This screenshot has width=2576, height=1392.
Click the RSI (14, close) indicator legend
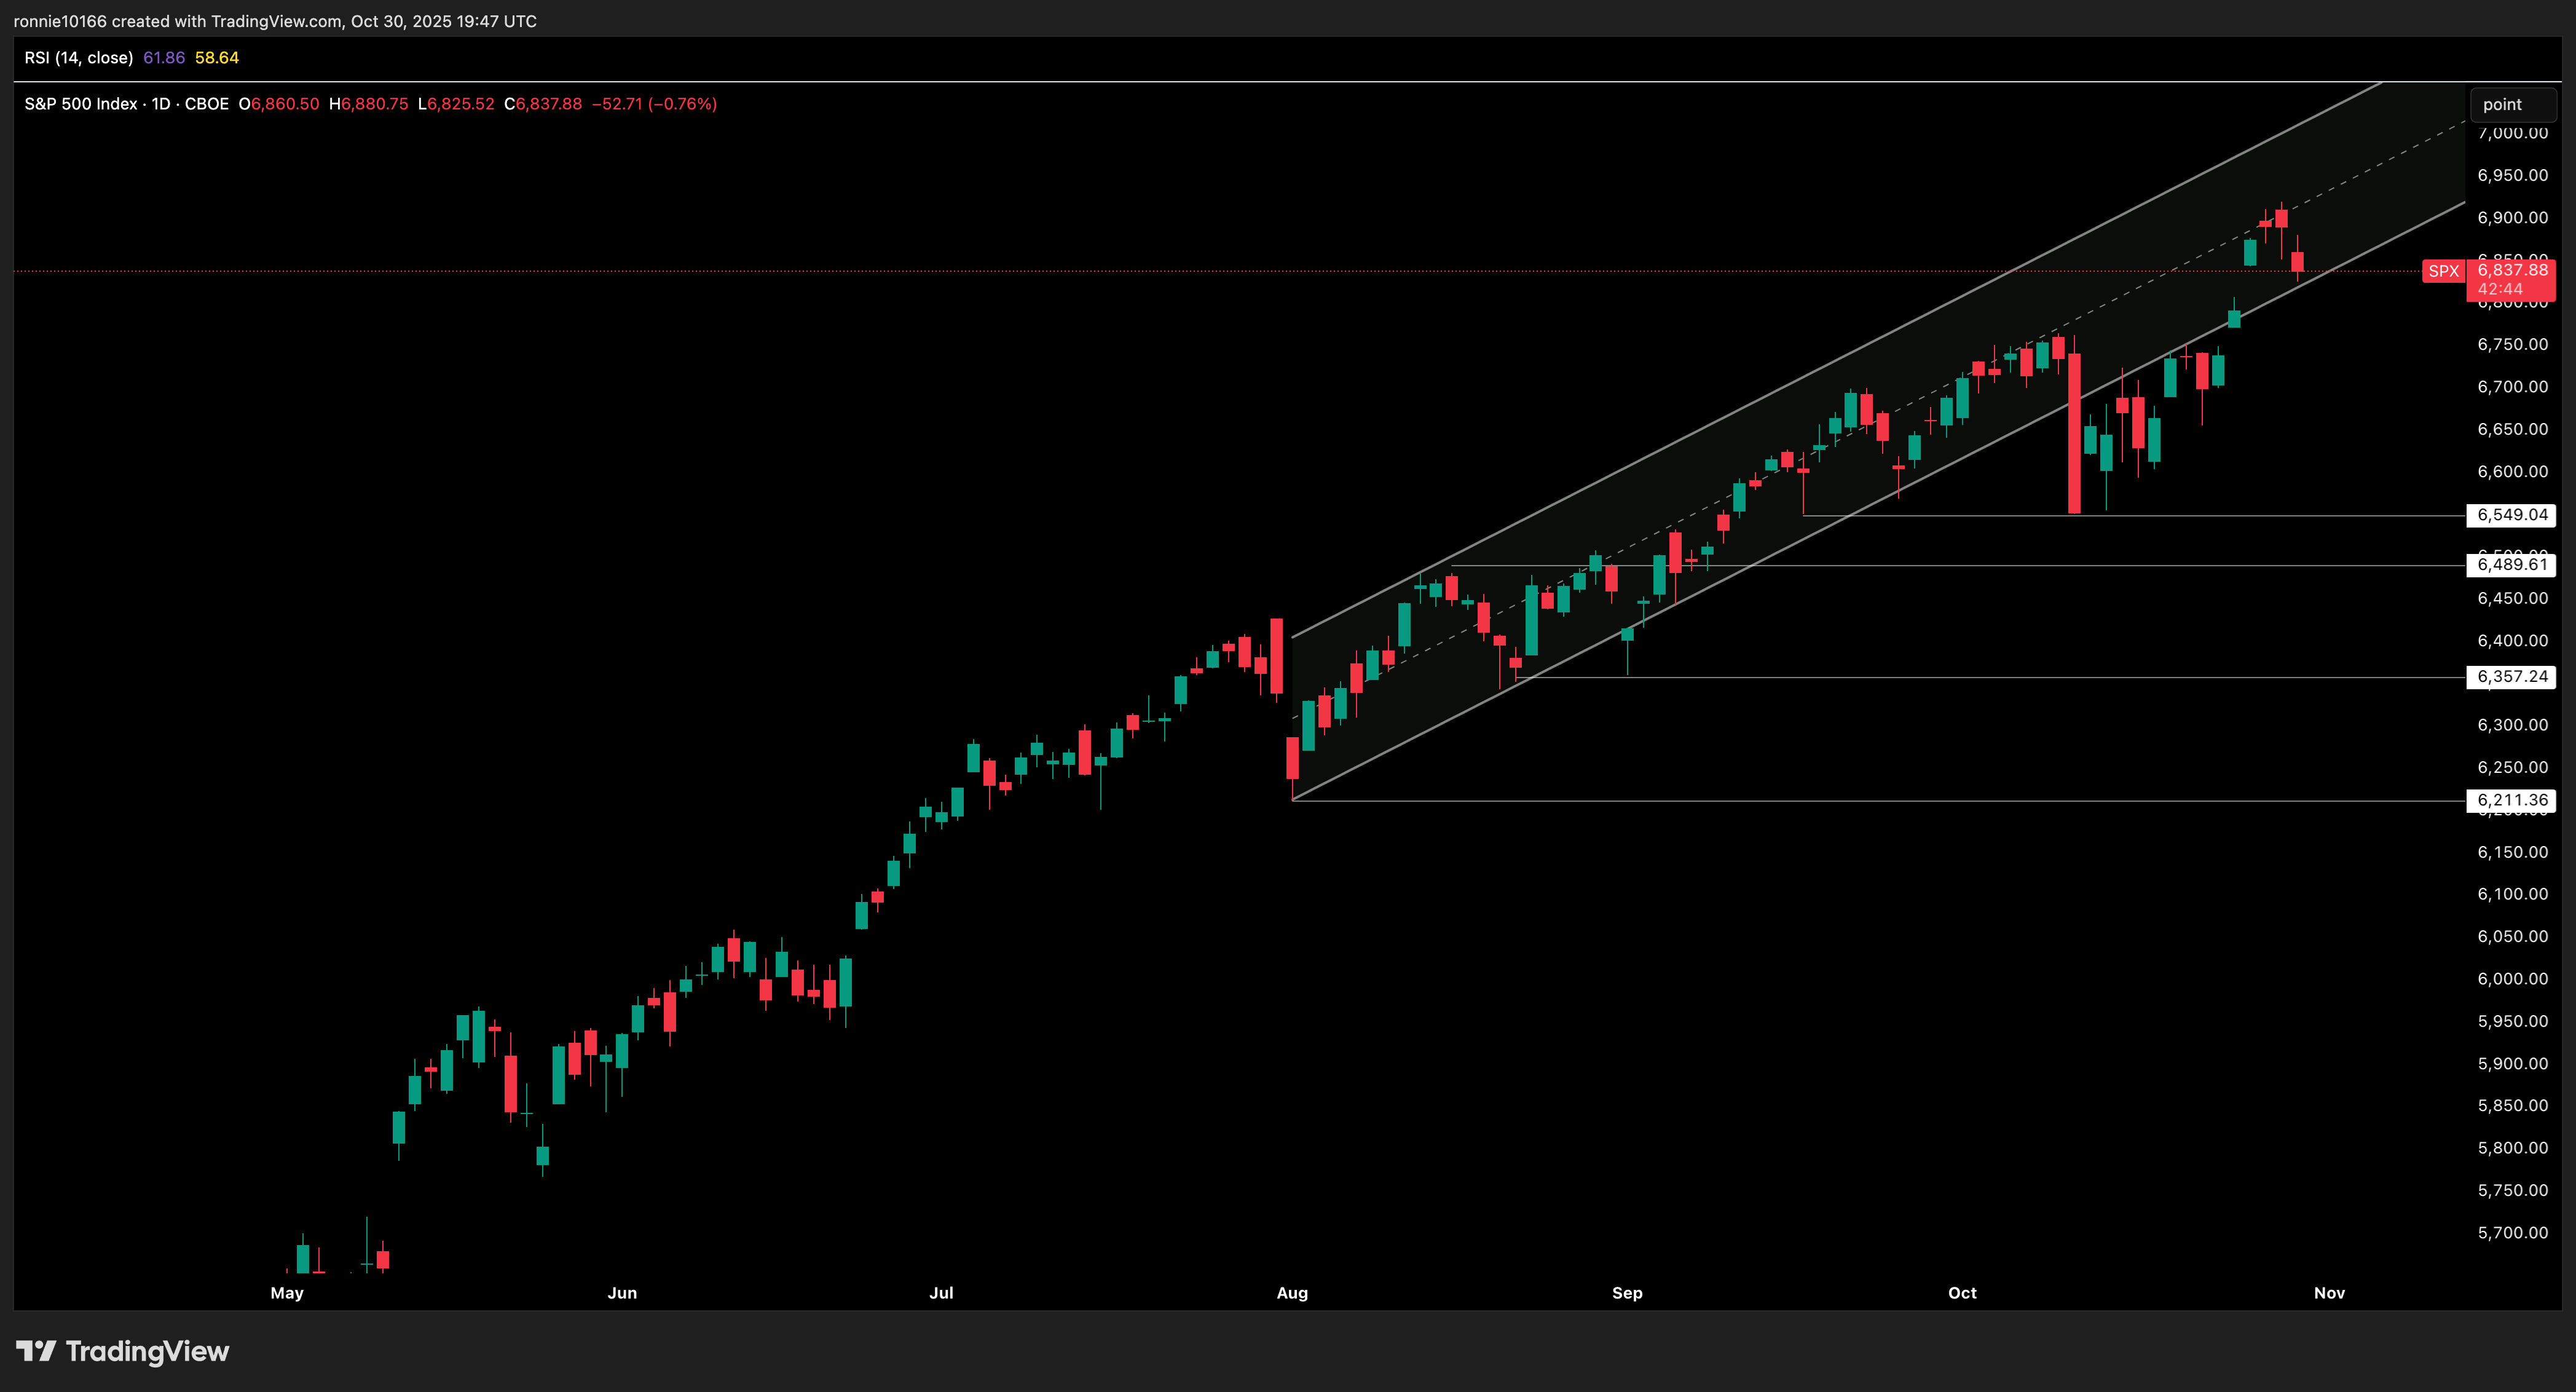click(78, 58)
